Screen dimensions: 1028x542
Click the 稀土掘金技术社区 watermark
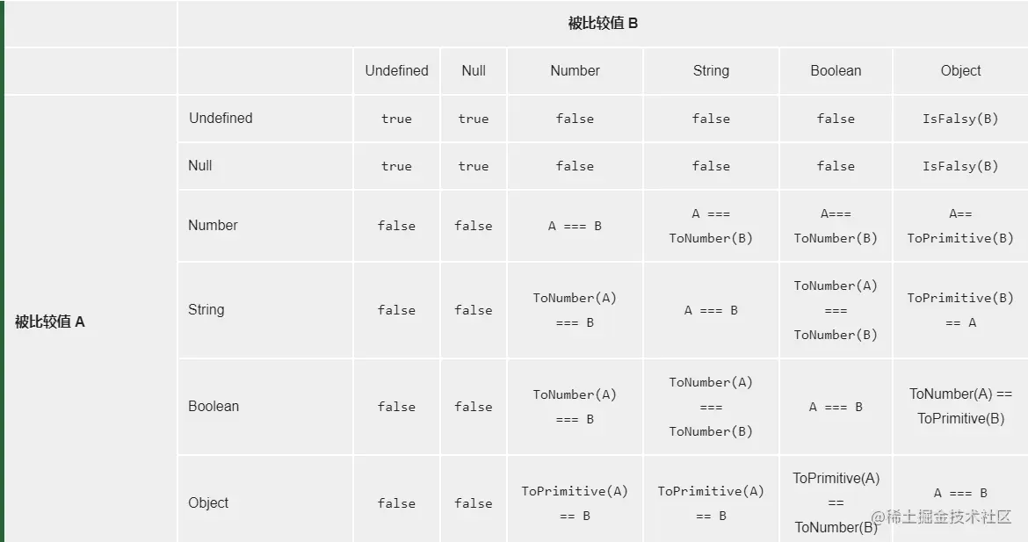tap(942, 517)
